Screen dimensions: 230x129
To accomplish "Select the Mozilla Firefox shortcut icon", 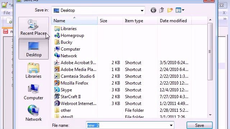I will (57, 83).
